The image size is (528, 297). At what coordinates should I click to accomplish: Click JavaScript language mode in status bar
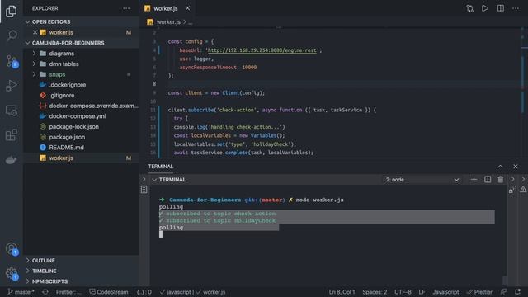pyautogui.click(x=445, y=292)
